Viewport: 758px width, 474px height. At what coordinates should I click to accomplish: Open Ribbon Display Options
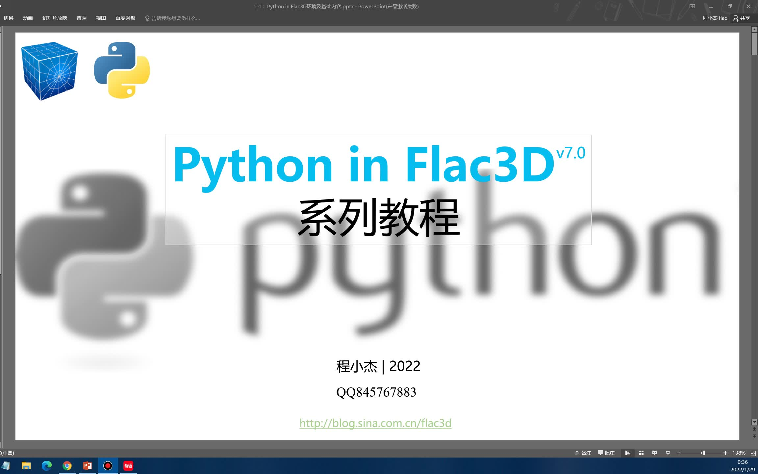click(x=692, y=6)
